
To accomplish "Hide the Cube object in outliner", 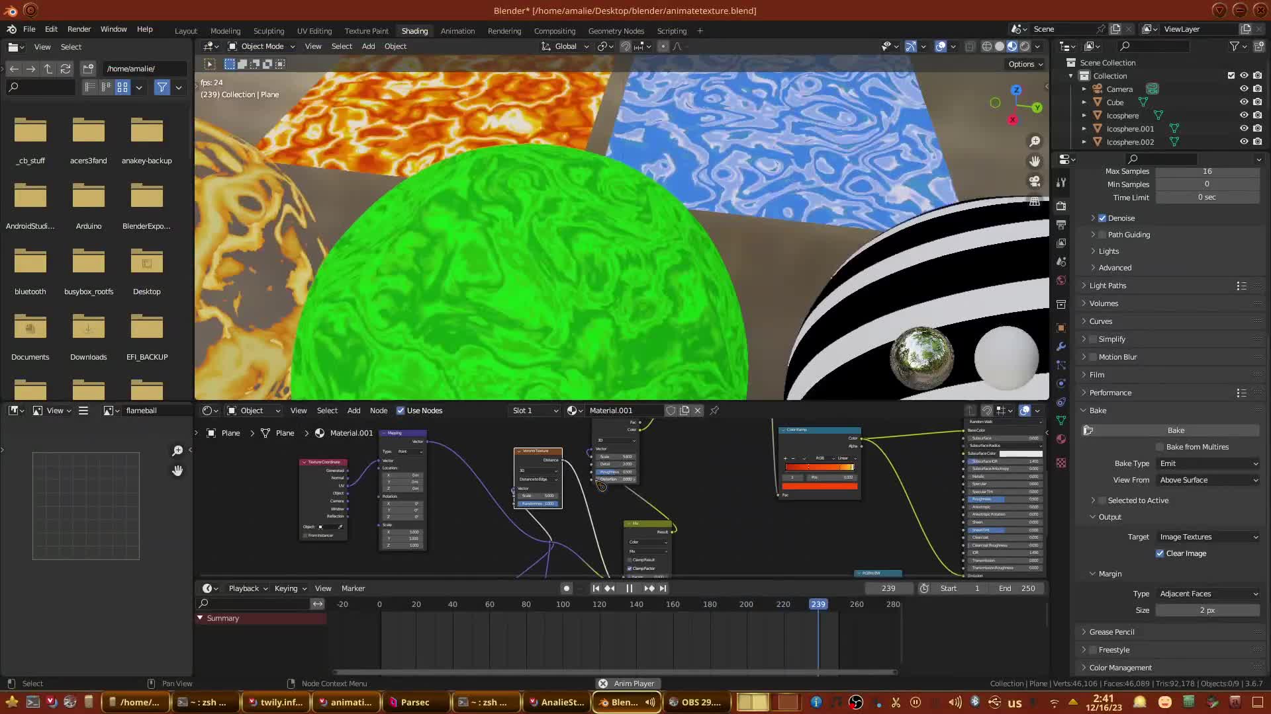I will pos(1244,102).
